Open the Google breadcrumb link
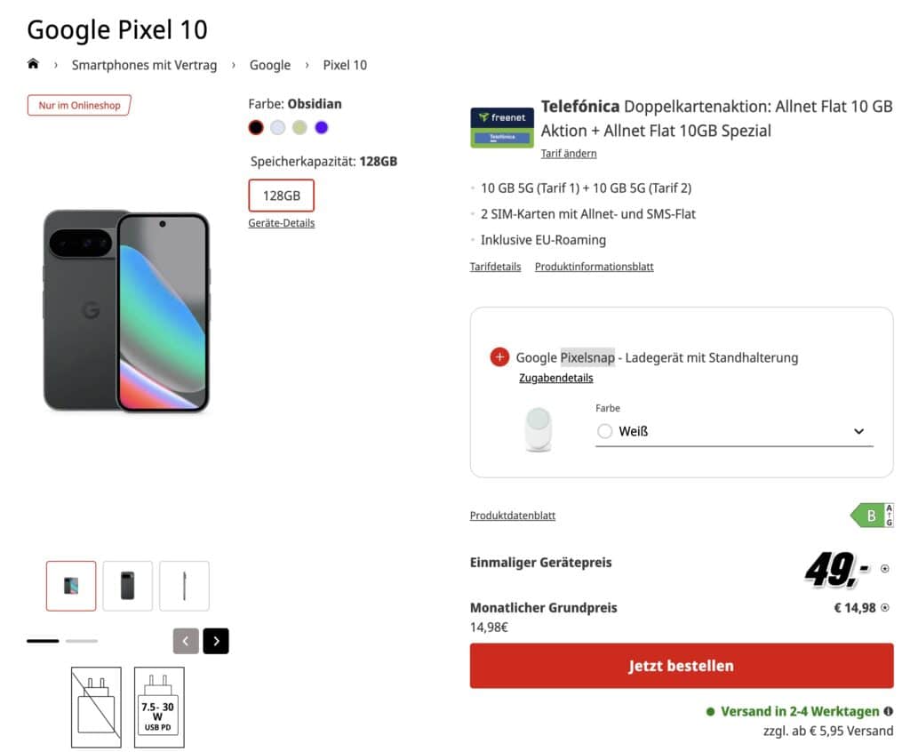 click(x=270, y=65)
